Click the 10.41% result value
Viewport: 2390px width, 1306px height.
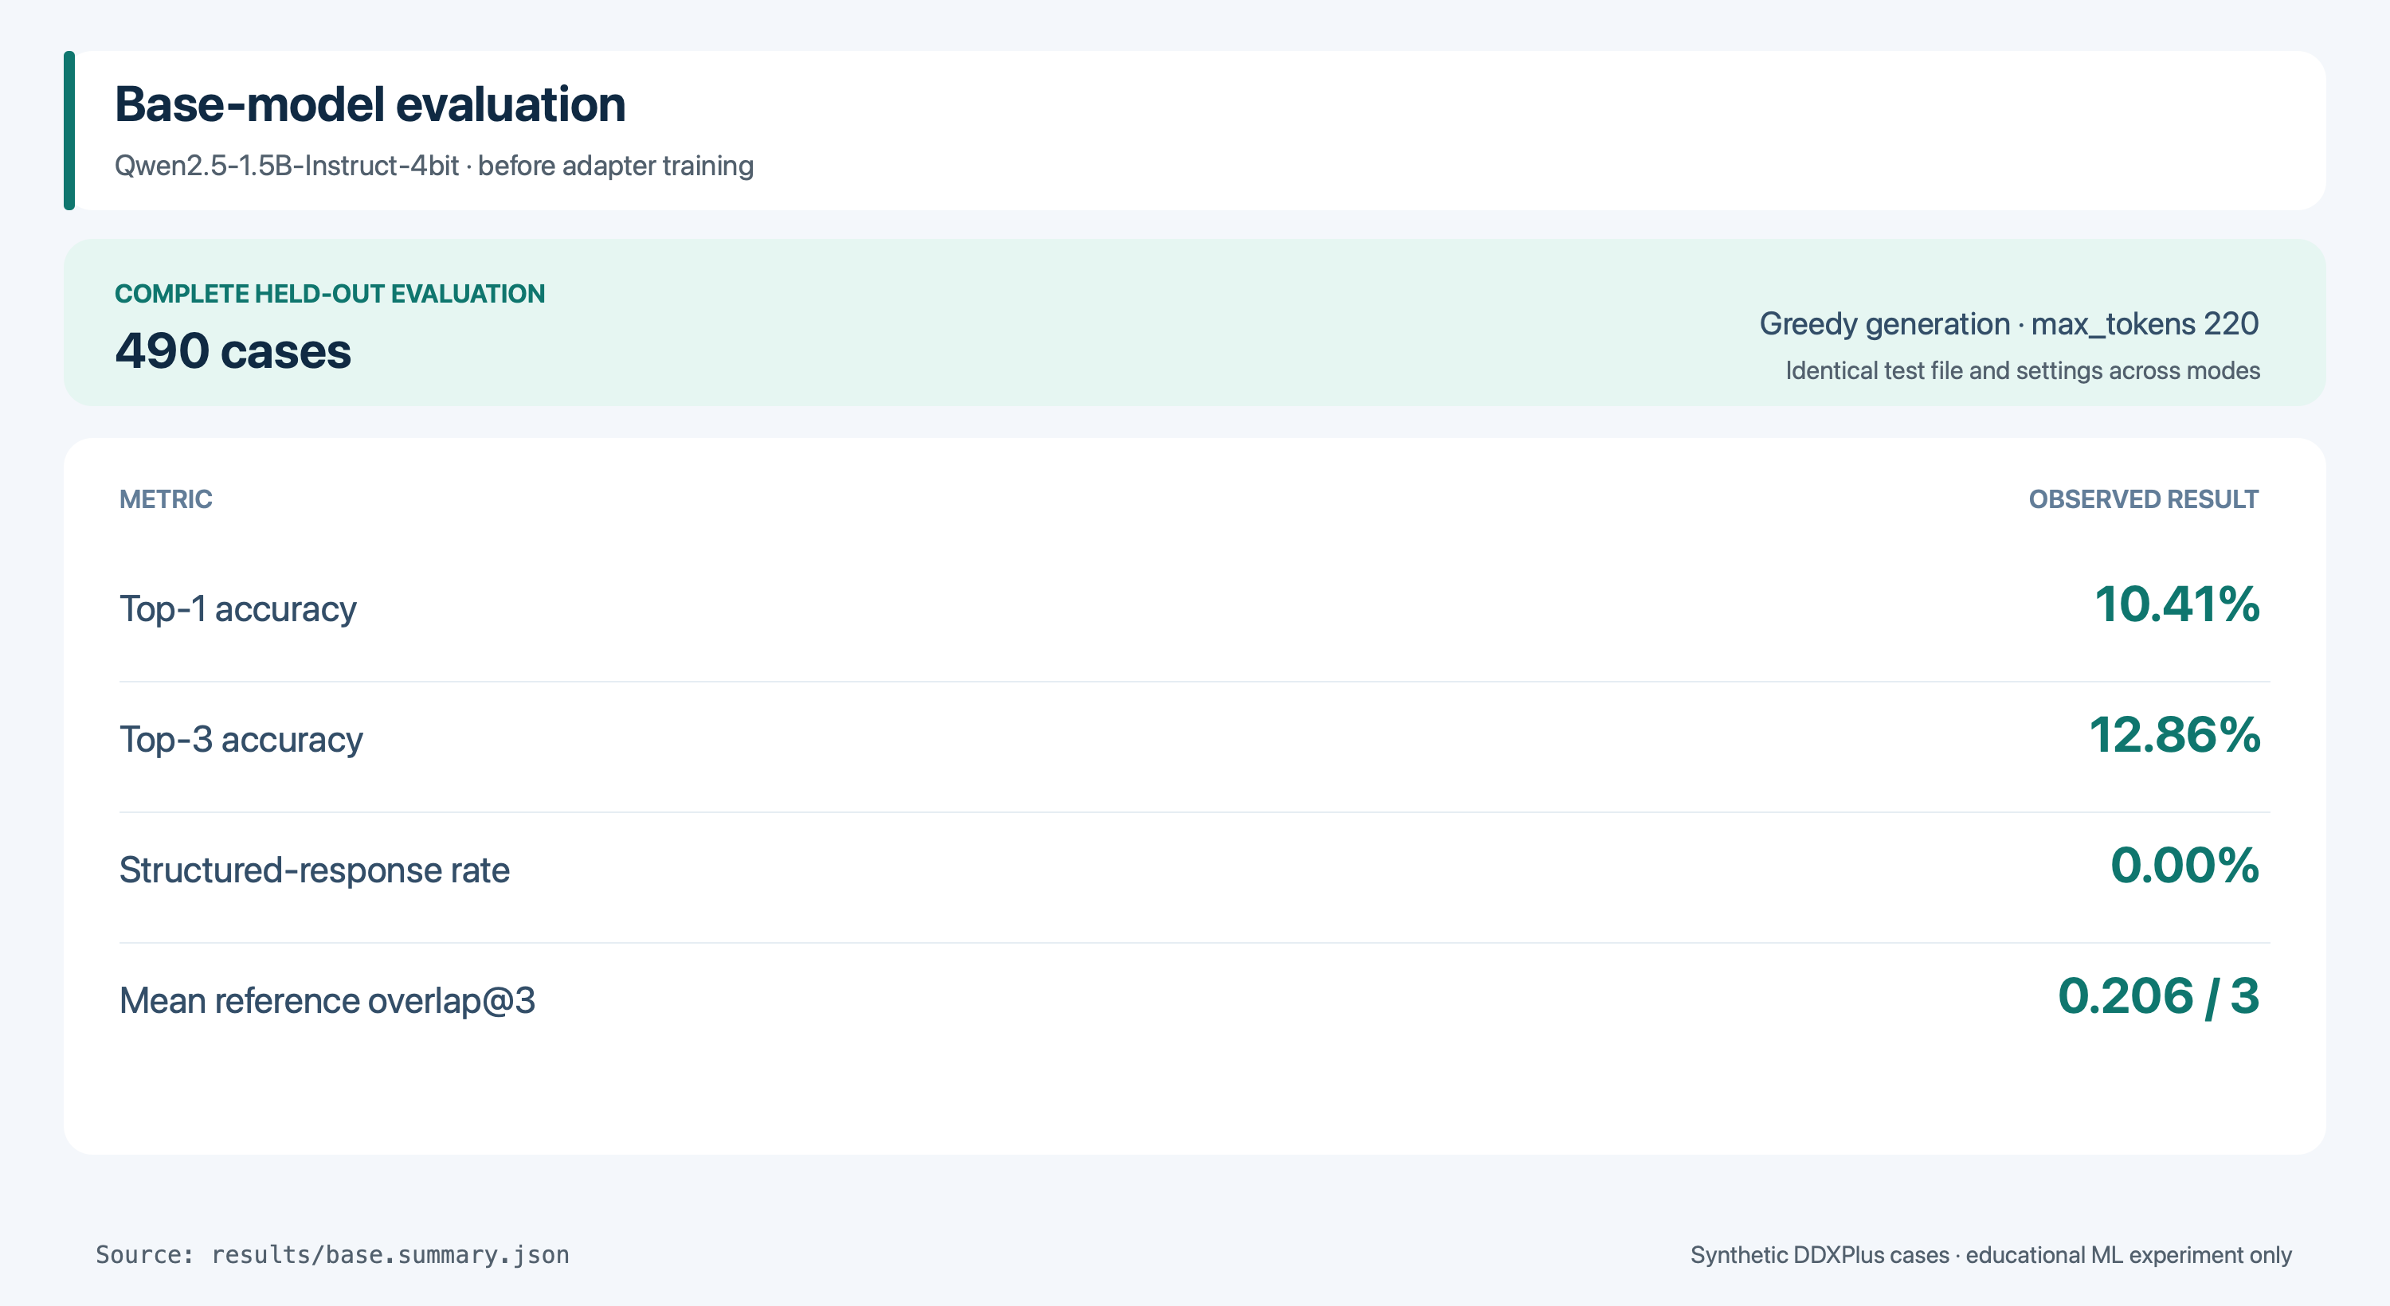tap(2176, 604)
